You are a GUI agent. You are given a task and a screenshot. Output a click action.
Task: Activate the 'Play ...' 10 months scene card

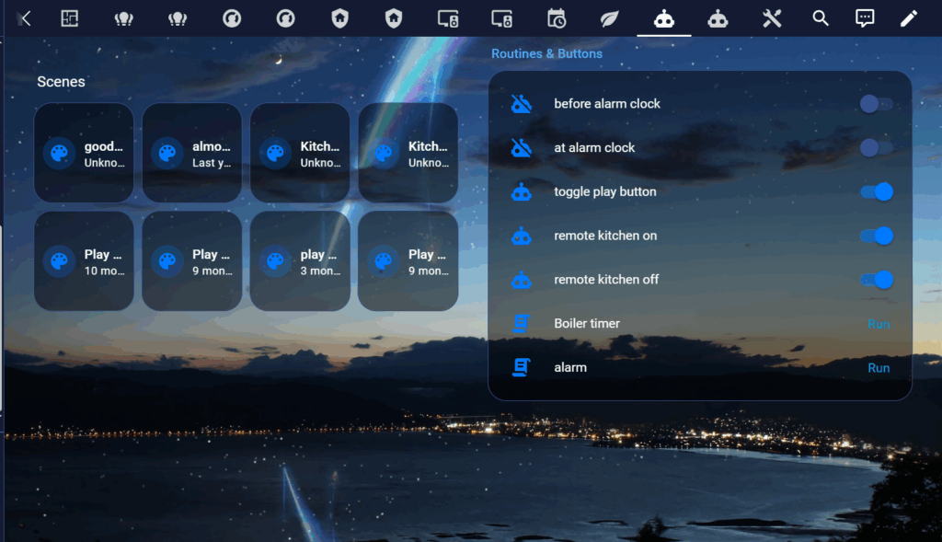coord(84,260)
